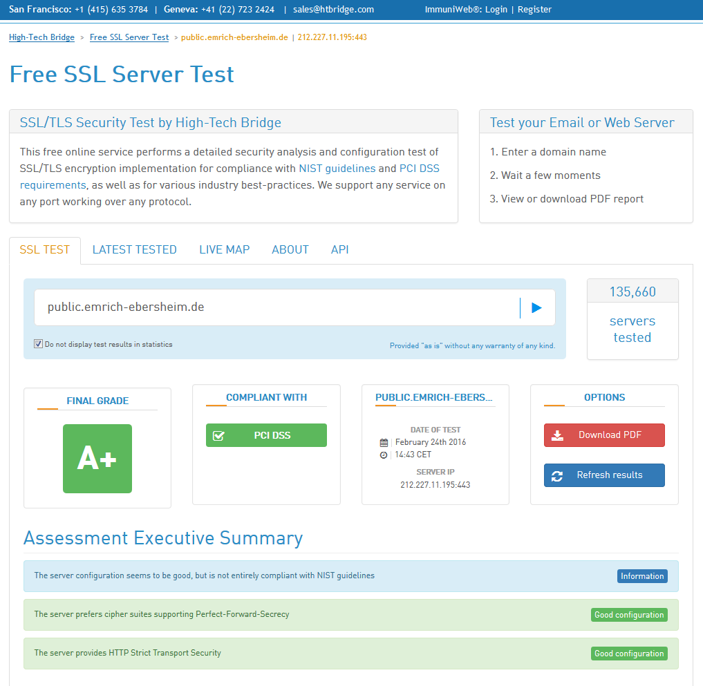Click the 135,660 servers tested counter
Viewport: 703px width, 686px height.
pyautogui.click(x=632, y=319)
